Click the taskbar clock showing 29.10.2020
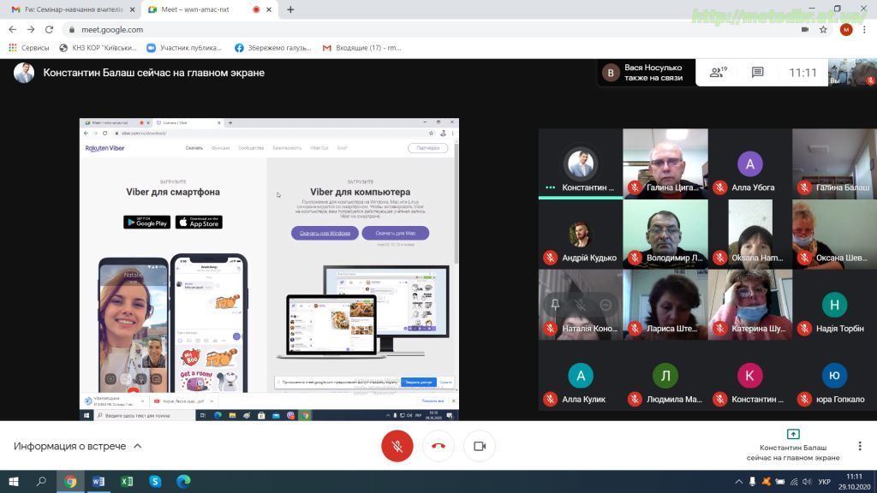 point(854,481)
